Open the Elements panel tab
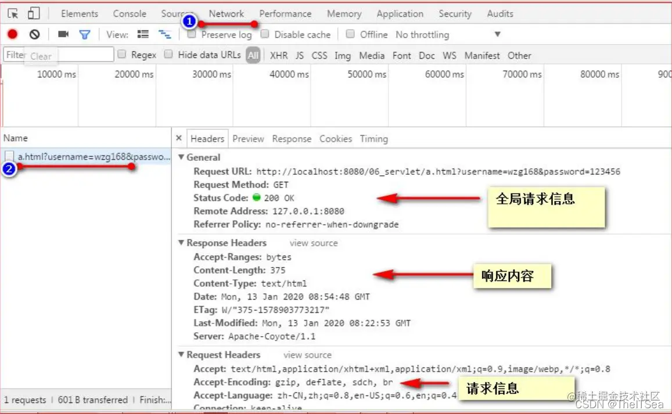The width and height of the screenshot is (672, 414). click(80, 14)
